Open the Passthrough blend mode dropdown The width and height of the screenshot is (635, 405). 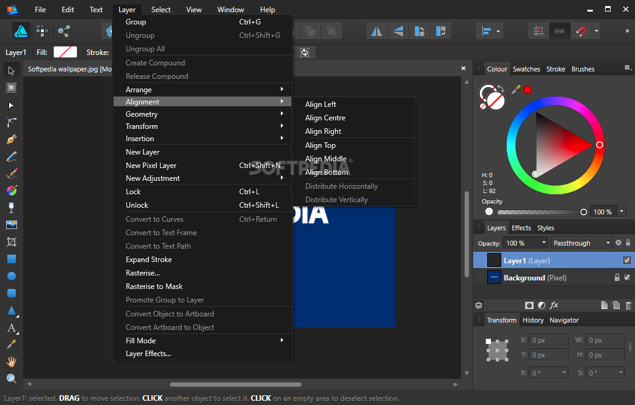pos(581,243)
